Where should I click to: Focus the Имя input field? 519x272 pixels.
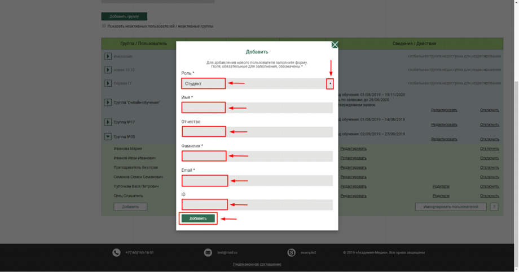(257, 108)
